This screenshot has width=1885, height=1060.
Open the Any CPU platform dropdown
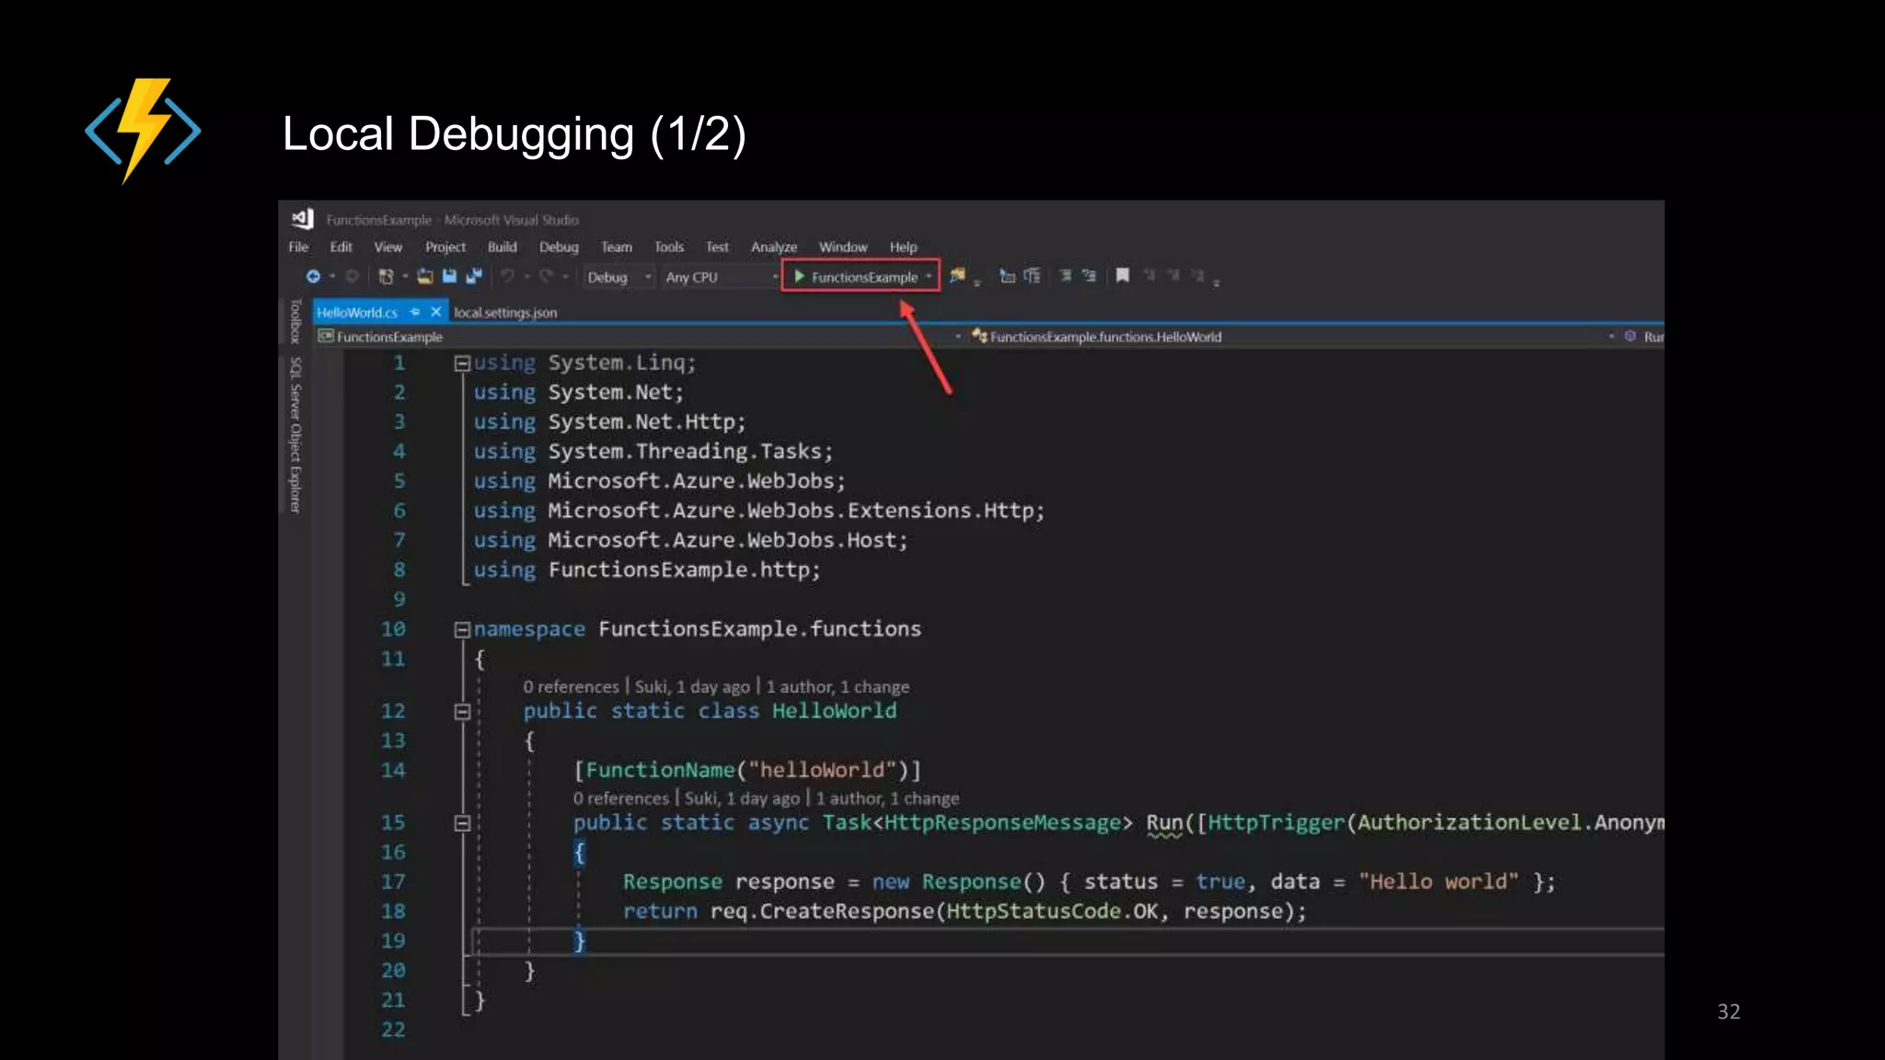[x=722, y=277]
